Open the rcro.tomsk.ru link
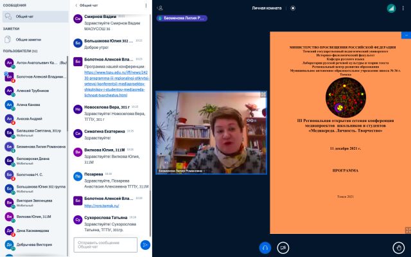This screenshot has width=411, height=257. pyautogui.click(x=101, y=206)
